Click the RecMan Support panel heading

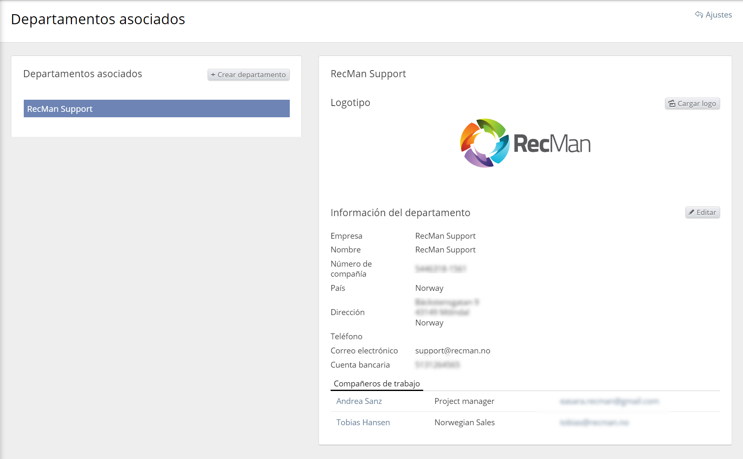[x=368, y=74]
